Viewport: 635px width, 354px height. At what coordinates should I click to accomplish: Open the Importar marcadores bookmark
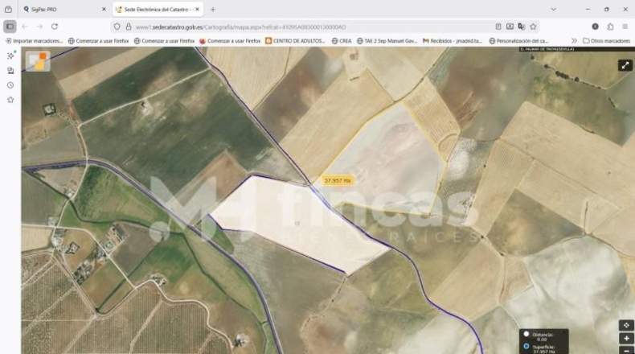pyautogui.click(x=34, y=41)
